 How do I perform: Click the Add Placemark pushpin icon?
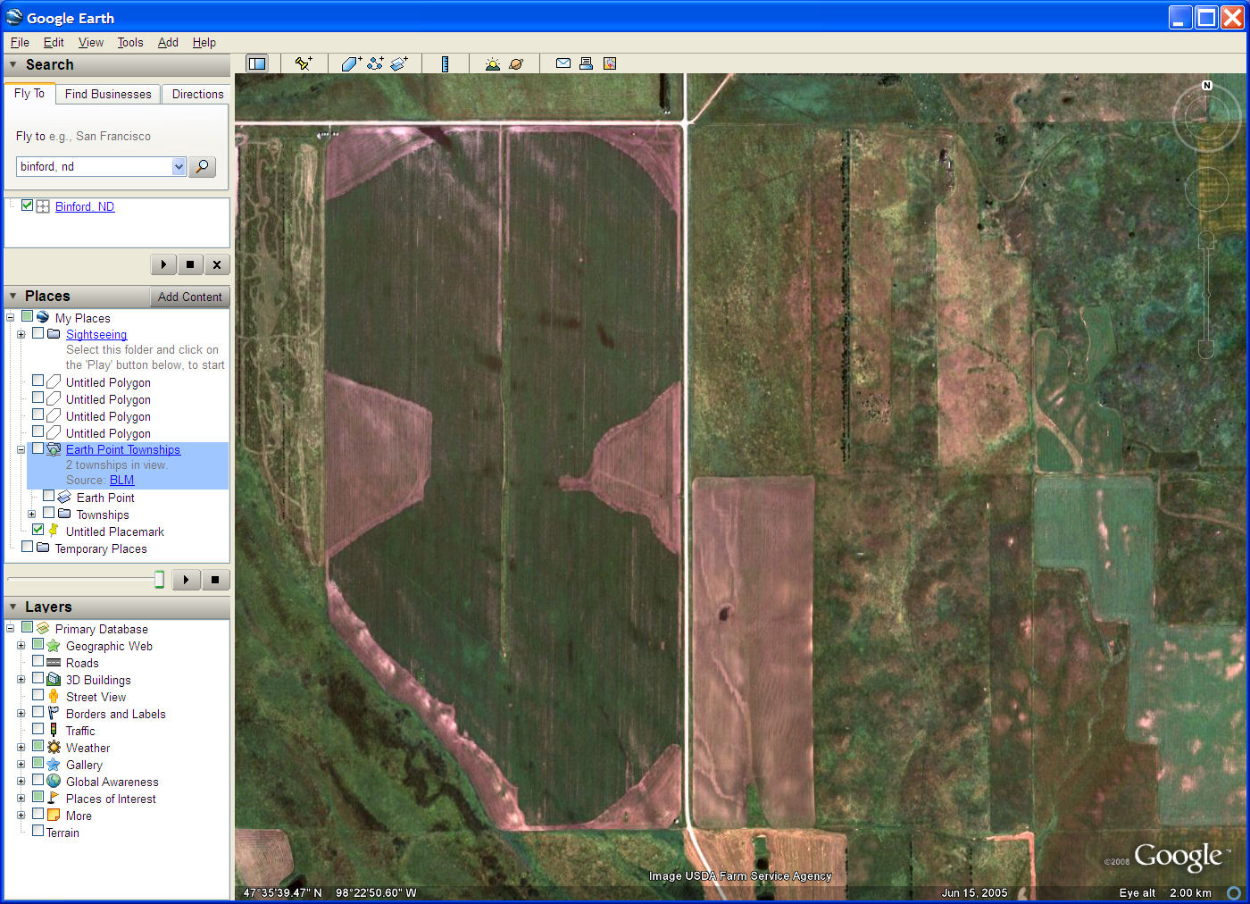tap(304, 63)
